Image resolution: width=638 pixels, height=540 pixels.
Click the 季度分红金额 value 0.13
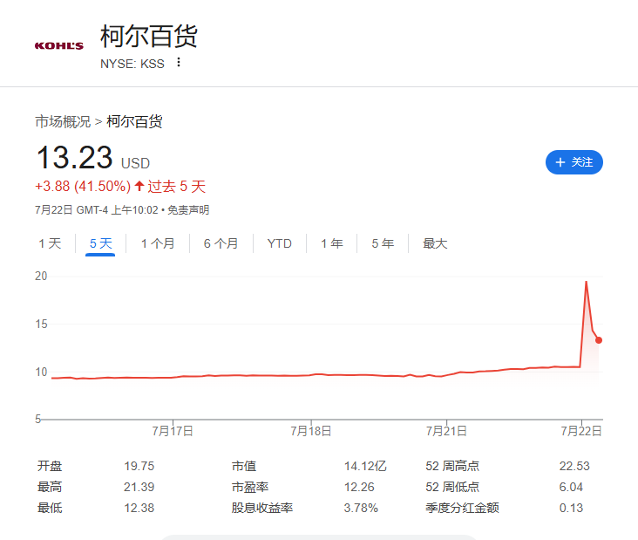tap(571, 509)
